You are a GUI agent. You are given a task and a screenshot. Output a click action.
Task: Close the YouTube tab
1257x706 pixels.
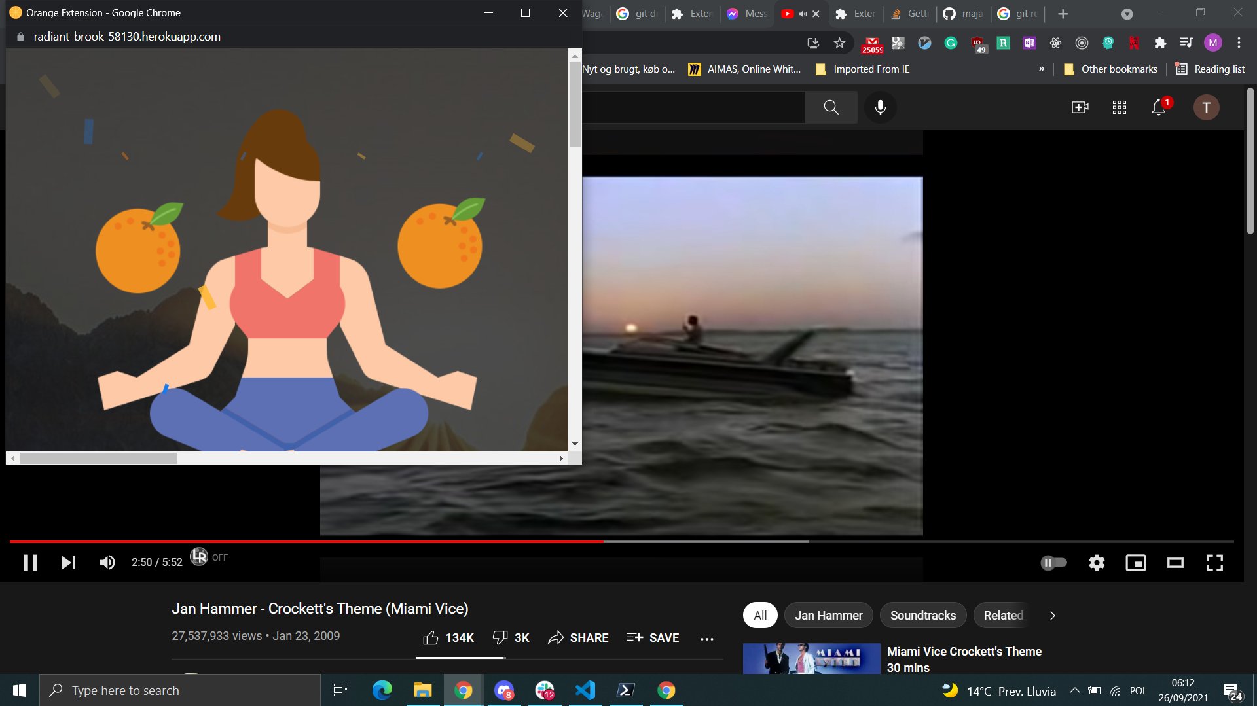pos(816,14)
